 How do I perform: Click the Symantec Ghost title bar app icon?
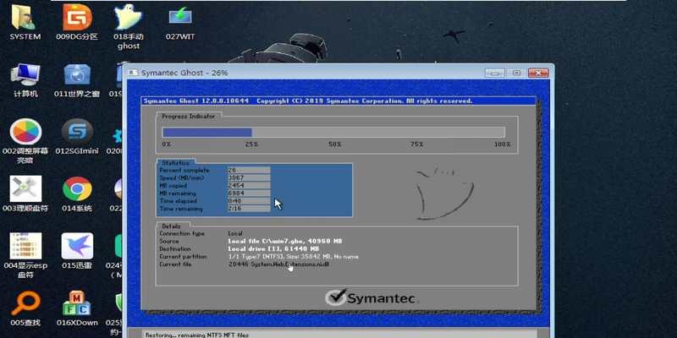[134, 74]
